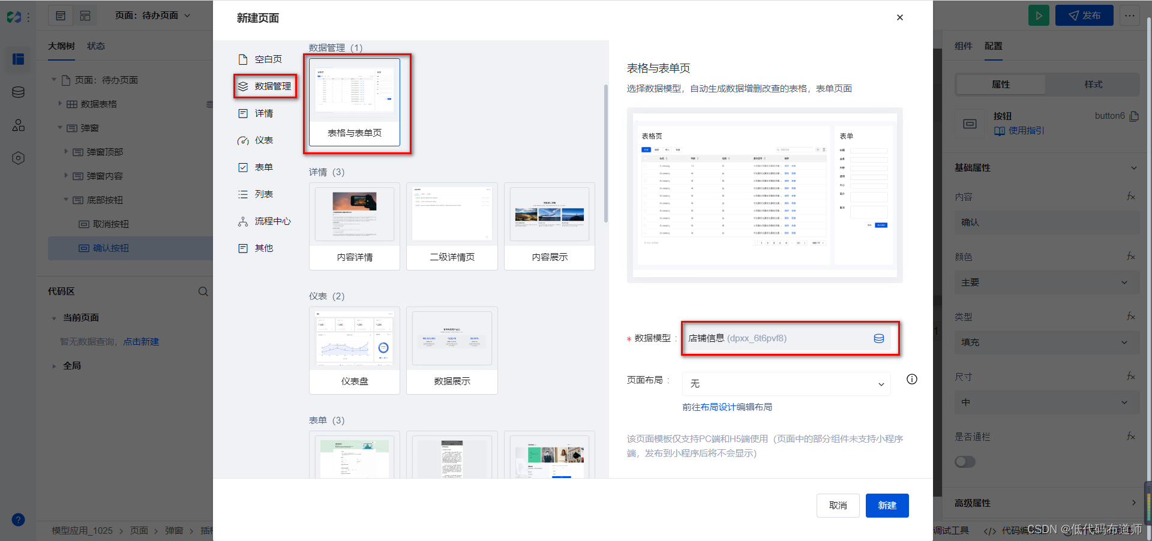Collapse the 弹窗 tree node
1152x541 pixels.
(x=60, y=128)
